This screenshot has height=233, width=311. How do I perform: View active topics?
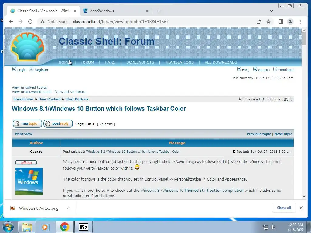click(x=70, y=92)
